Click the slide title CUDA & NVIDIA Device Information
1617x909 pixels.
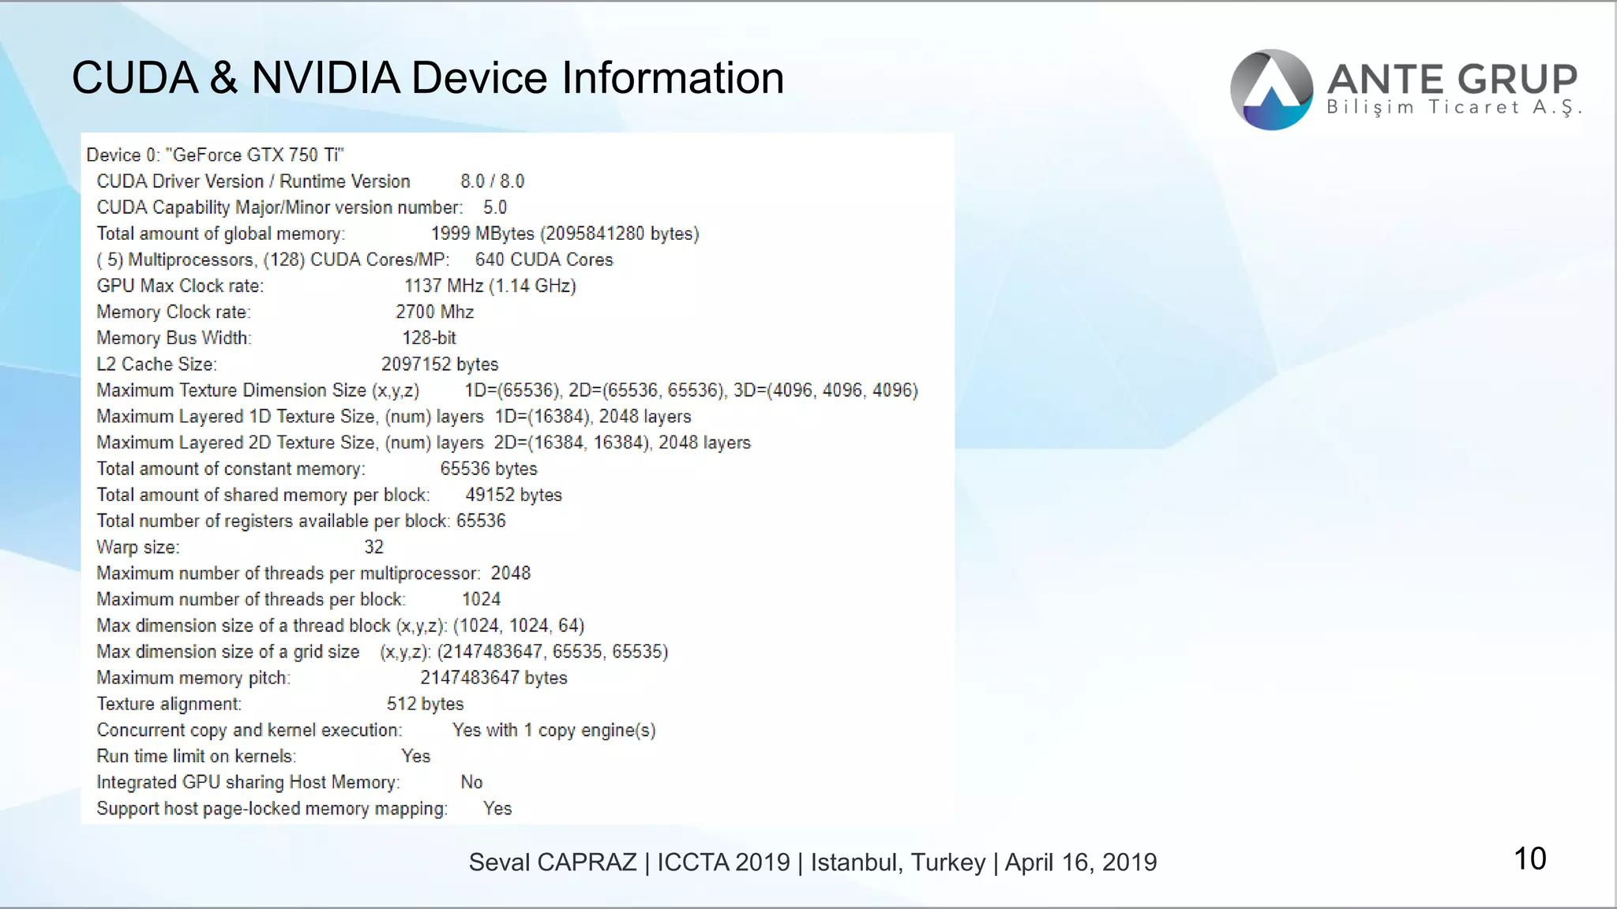427,78
